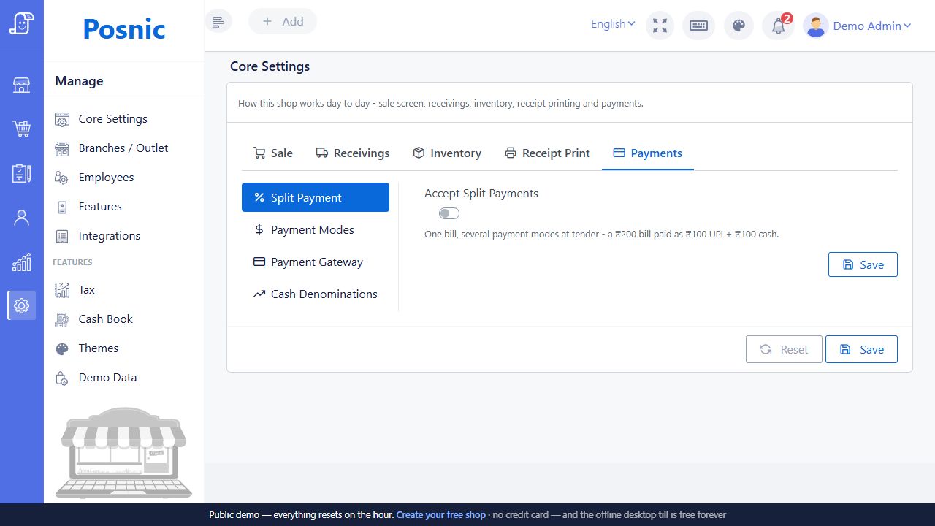Click the cart icon on the Sale tab
The width and height of the screenshot is (935, 526).
pos(259,153)
